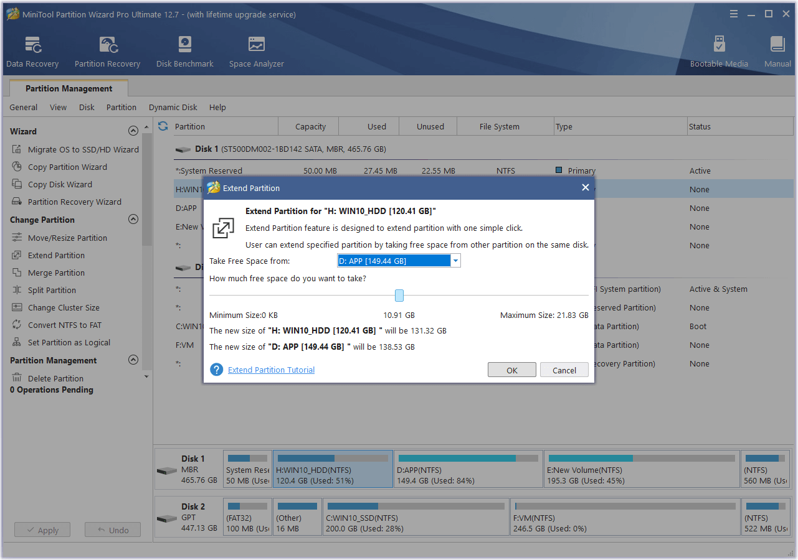Cancel the Extend Partition dialog
Viewport: 798px width, 560px height.
coord(564,370)
